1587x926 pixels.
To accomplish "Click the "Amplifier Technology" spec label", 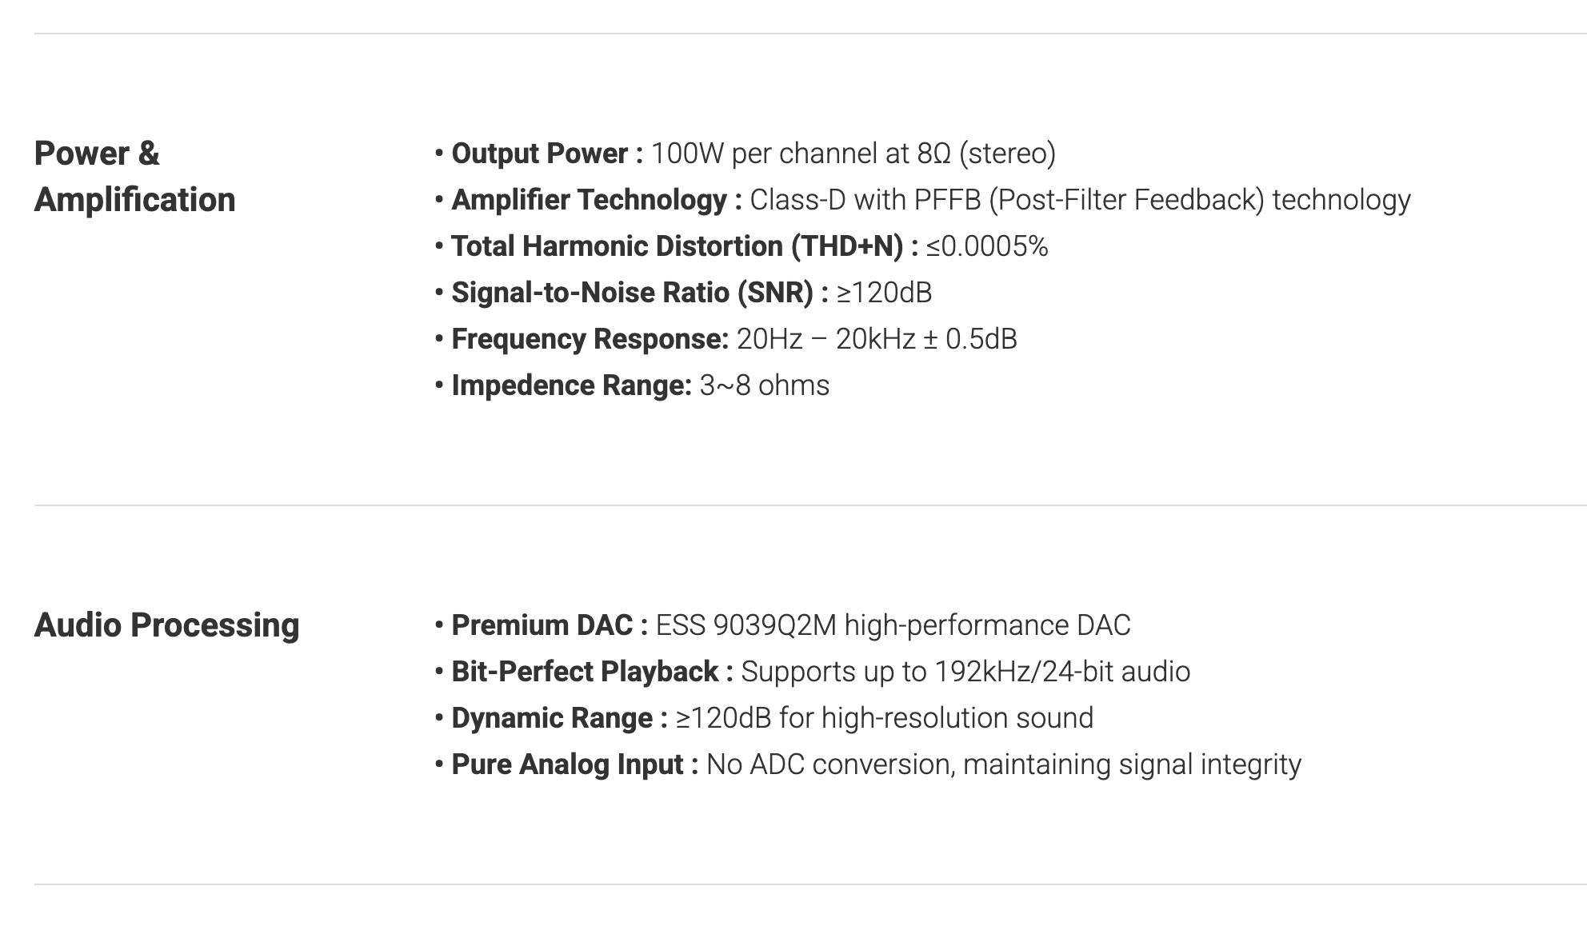I will [x=590, y=200].
